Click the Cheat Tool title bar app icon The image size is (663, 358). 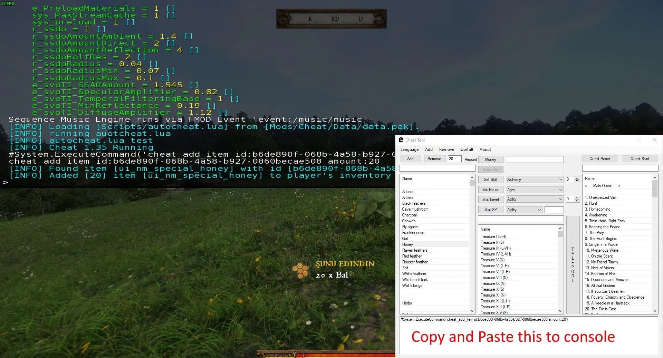401,140
